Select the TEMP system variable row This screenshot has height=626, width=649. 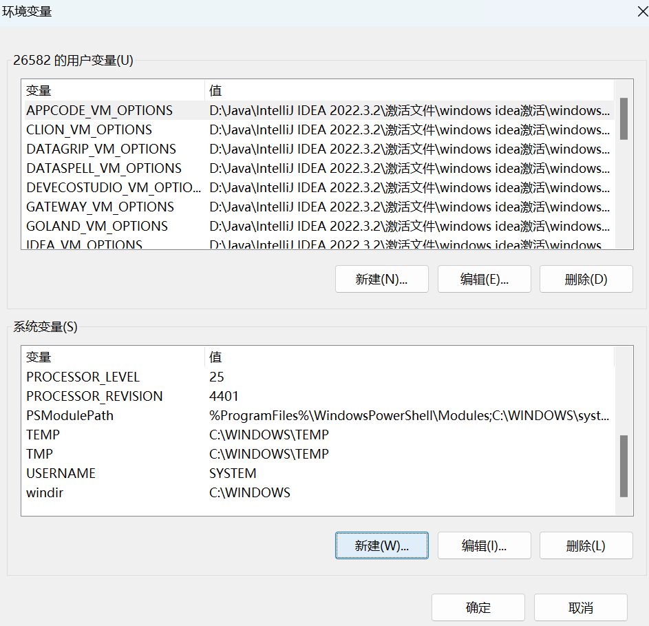43,435
